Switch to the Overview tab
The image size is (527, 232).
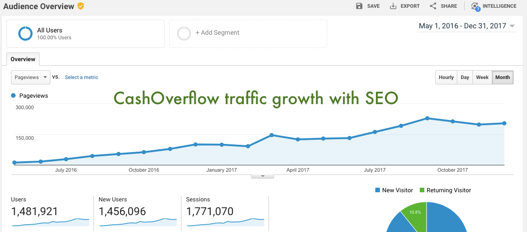23,59
